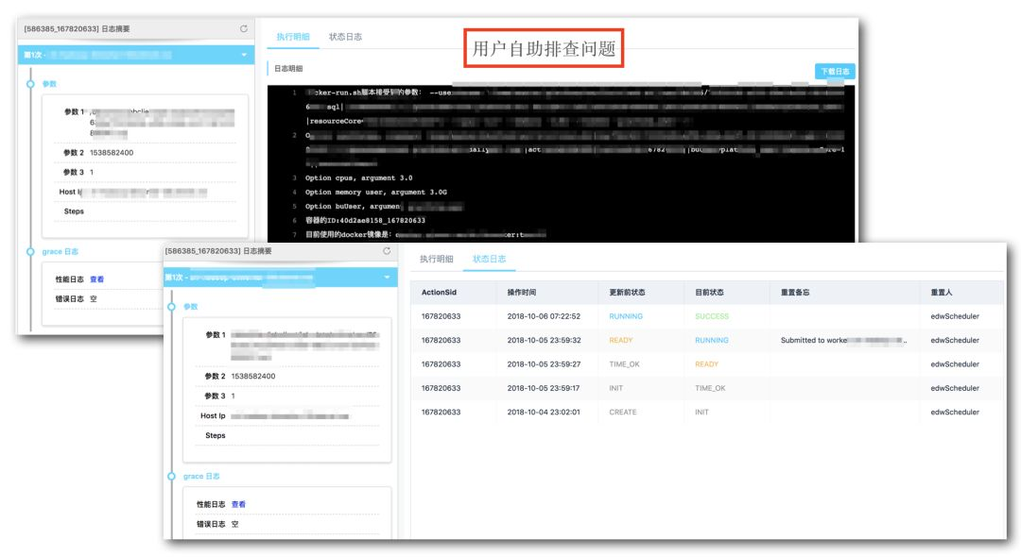This screenshot has height=557, width=1021.
Task: Select SUCCESS status cell
Action: [712, 316]
